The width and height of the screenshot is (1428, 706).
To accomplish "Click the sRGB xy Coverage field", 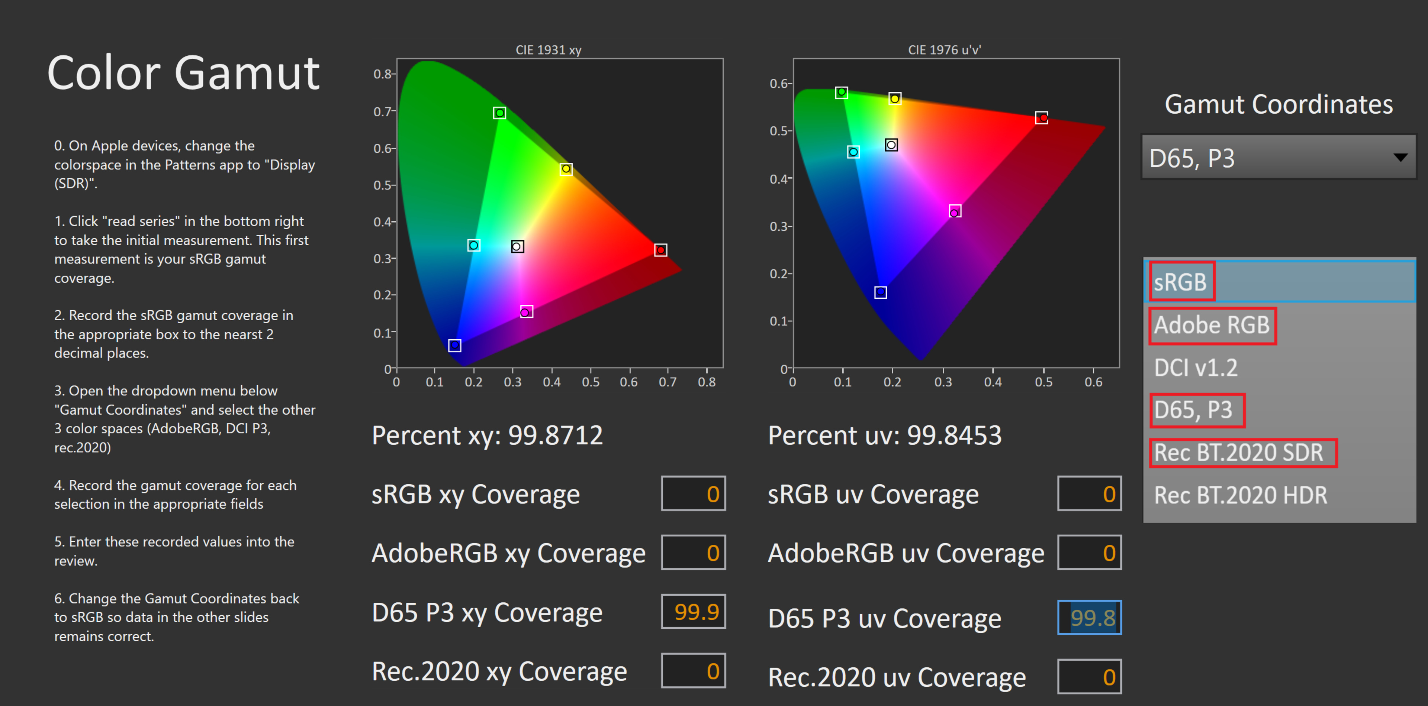I will (693, 494).
